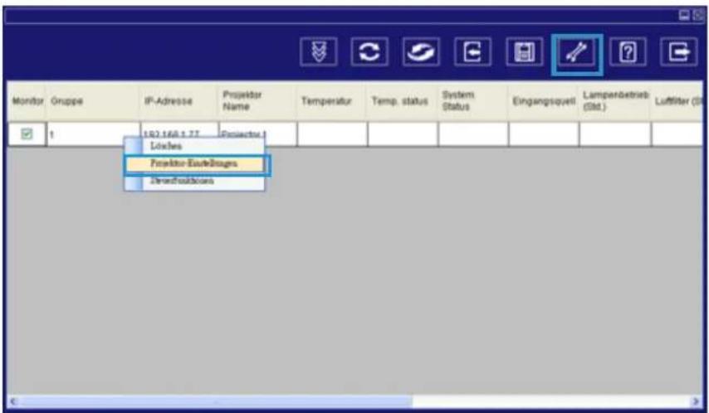Click the left arrow of horizontal scrollbar
This screenshot has height=413, width=709.
coord(13,401)
